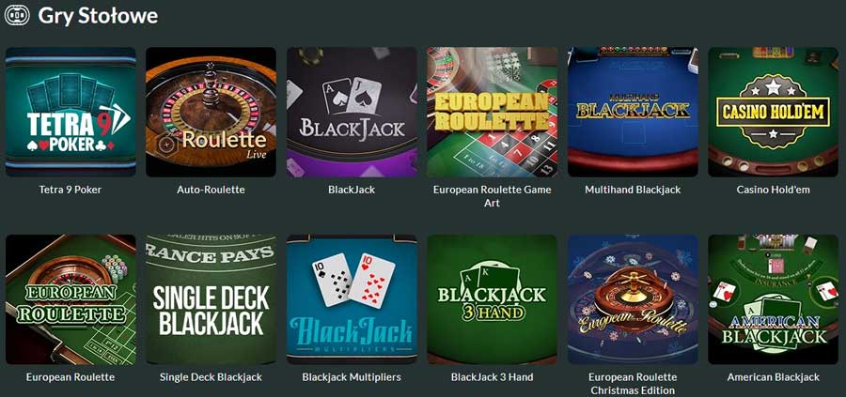The width and height of the screenshot is (846, 397).
Task: Open the BlackJack game with ace and jack cards
Action: 352,112
